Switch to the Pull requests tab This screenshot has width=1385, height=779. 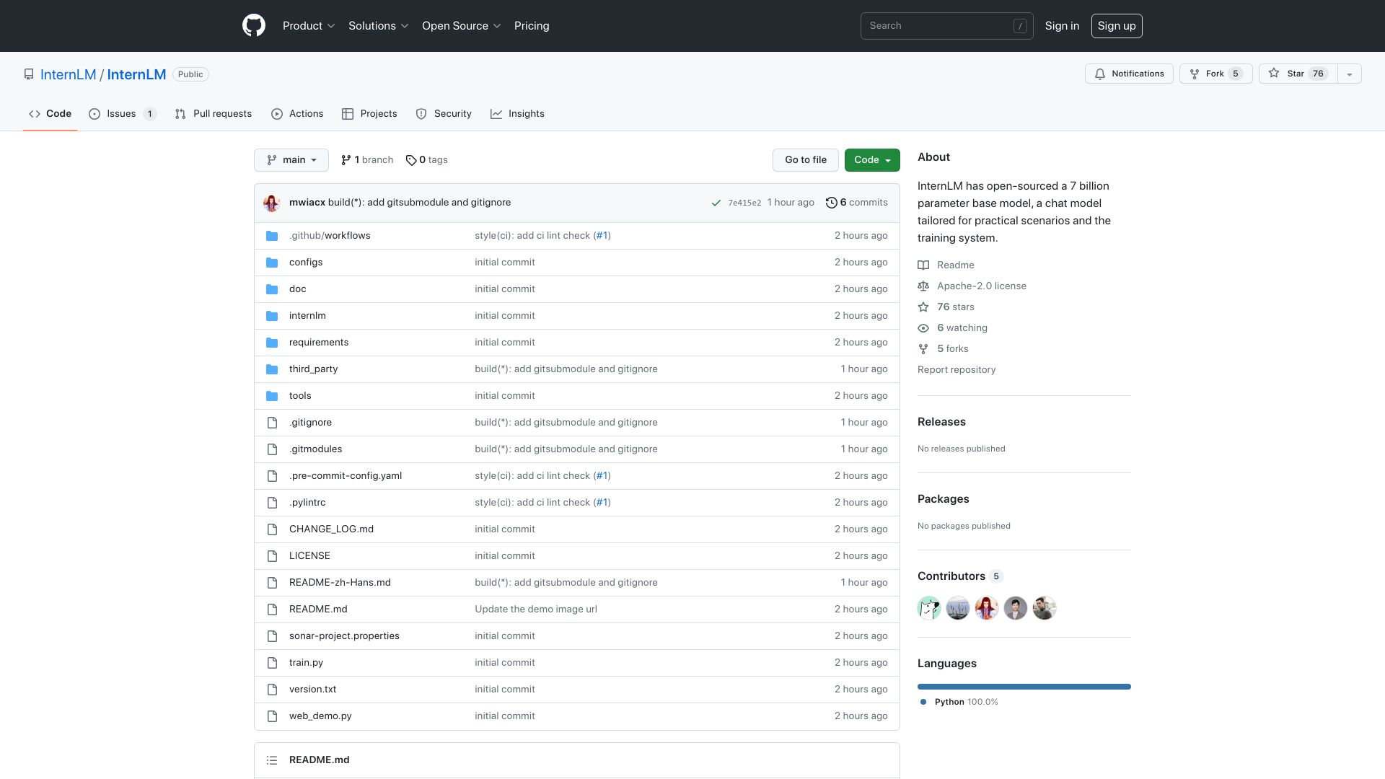tap(214, 114)
